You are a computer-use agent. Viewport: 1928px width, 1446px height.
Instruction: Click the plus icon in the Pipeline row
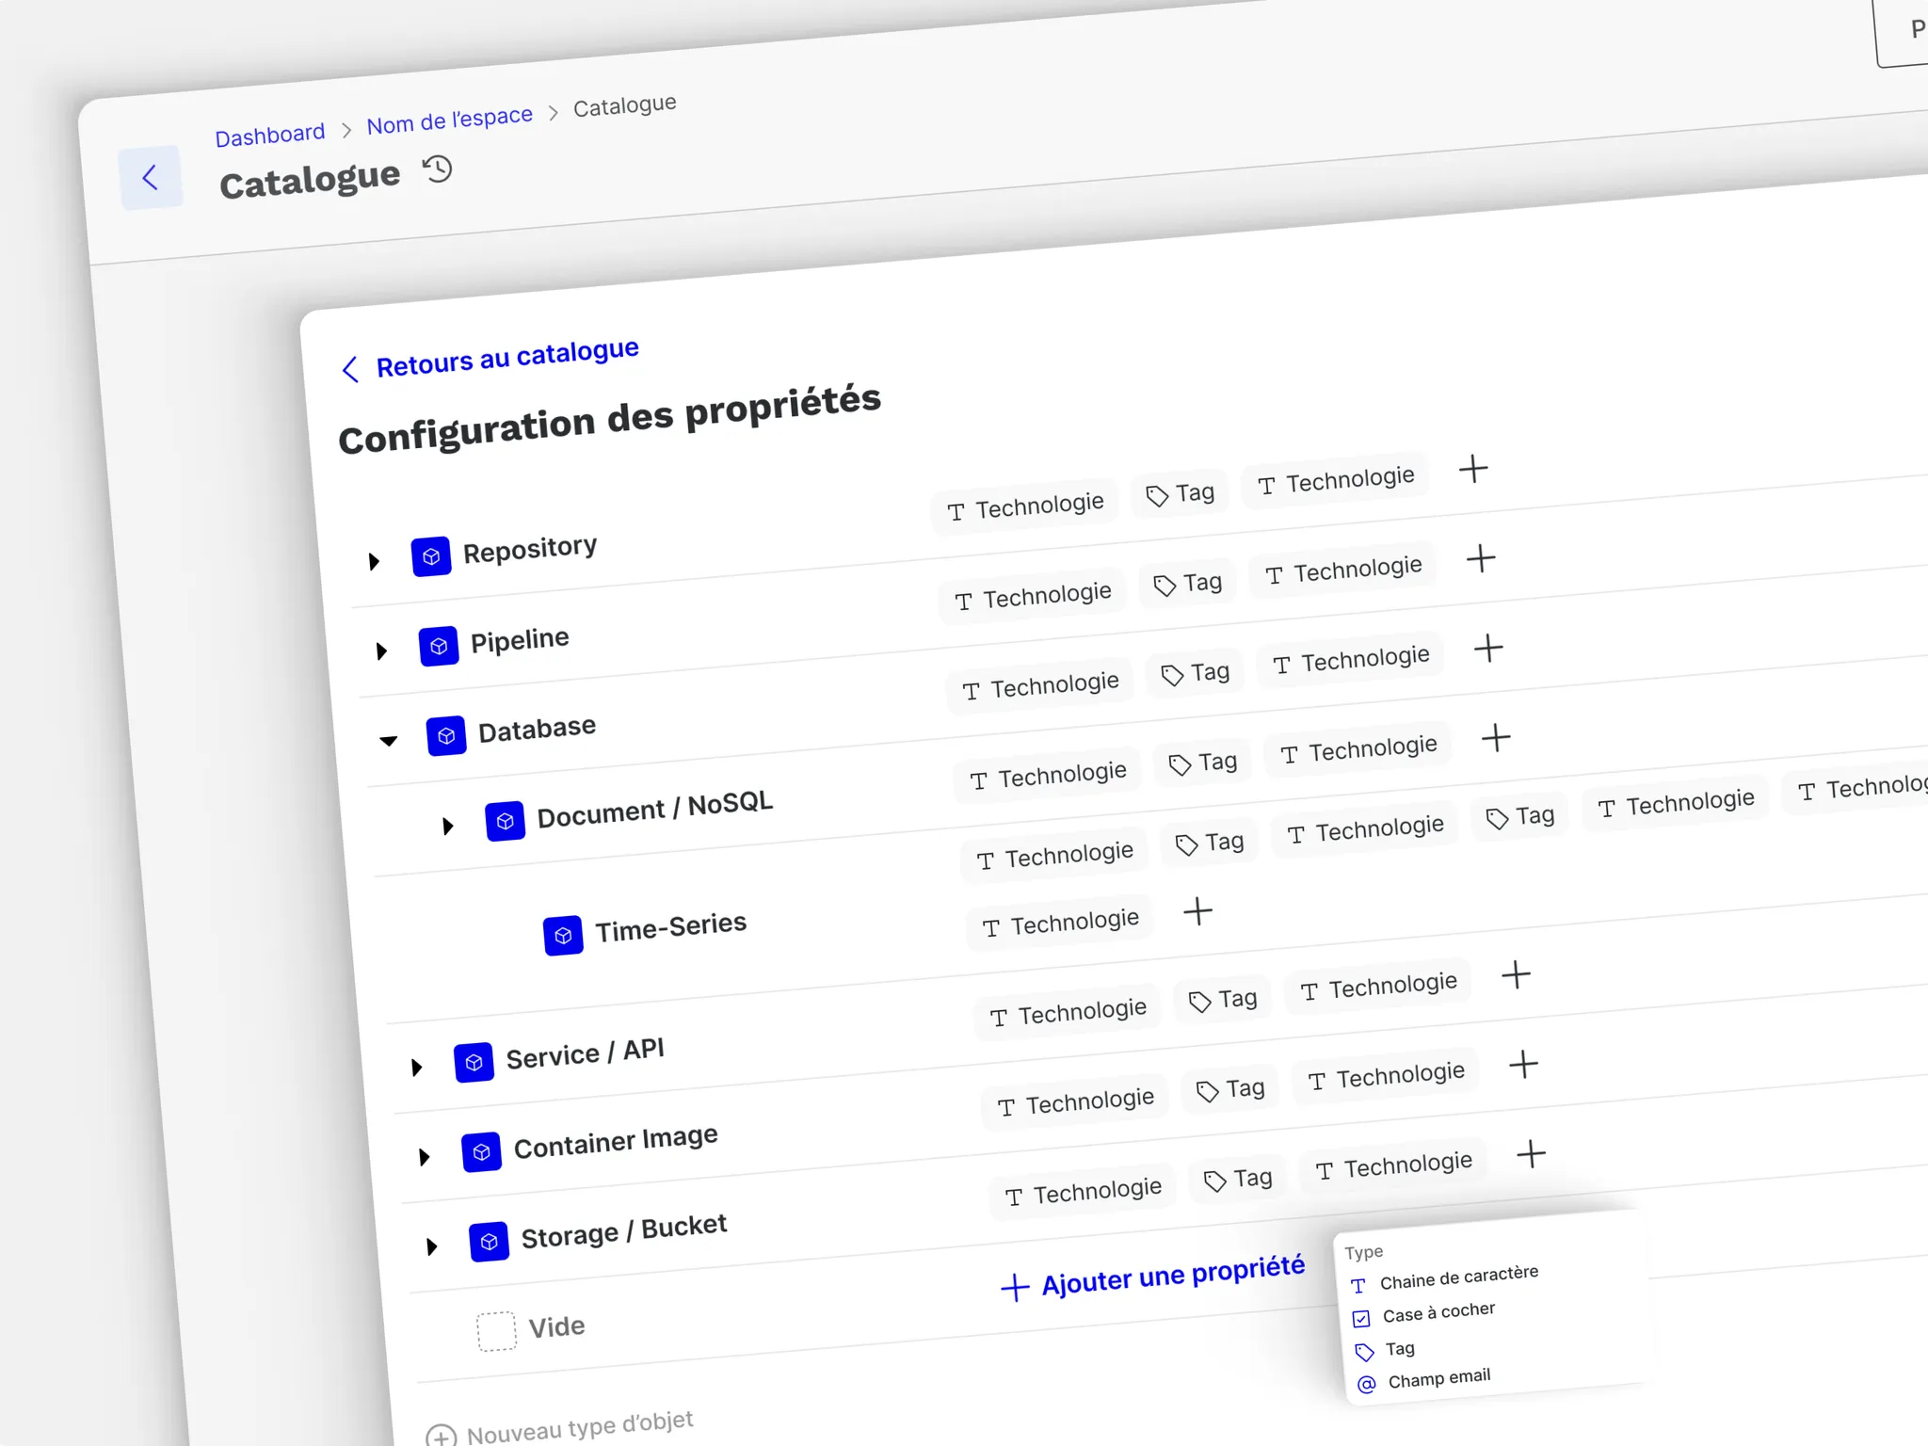pyautogui.click(x=1481, y=558)
